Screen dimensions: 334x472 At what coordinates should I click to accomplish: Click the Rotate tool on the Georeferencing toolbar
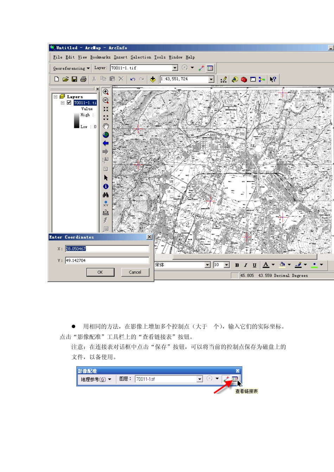pos(185,68)
